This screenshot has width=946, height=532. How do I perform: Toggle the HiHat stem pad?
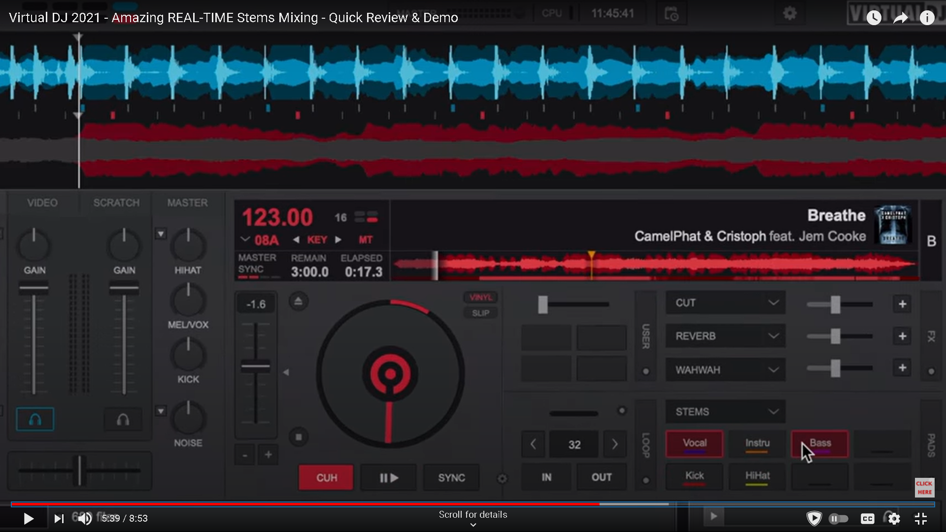(x=757, y=476)
